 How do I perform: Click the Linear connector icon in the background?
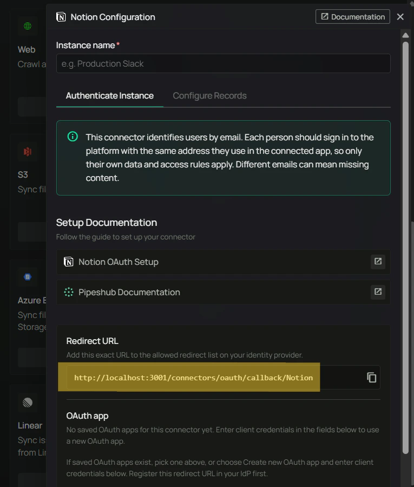click(x=28, y=402)
